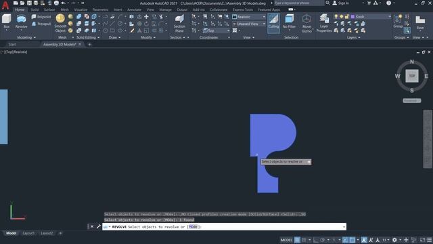The width and height of the screenshot is (433, 244).
Task: Click the Smooth Object mesh tool
Action: coord(60,23)
